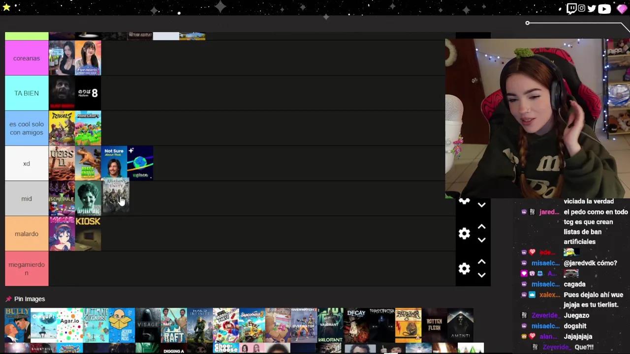The width and height of the screenshot is (630, 354).
Task: Pick the Halo Infinite image
Action: coord(200,325)
